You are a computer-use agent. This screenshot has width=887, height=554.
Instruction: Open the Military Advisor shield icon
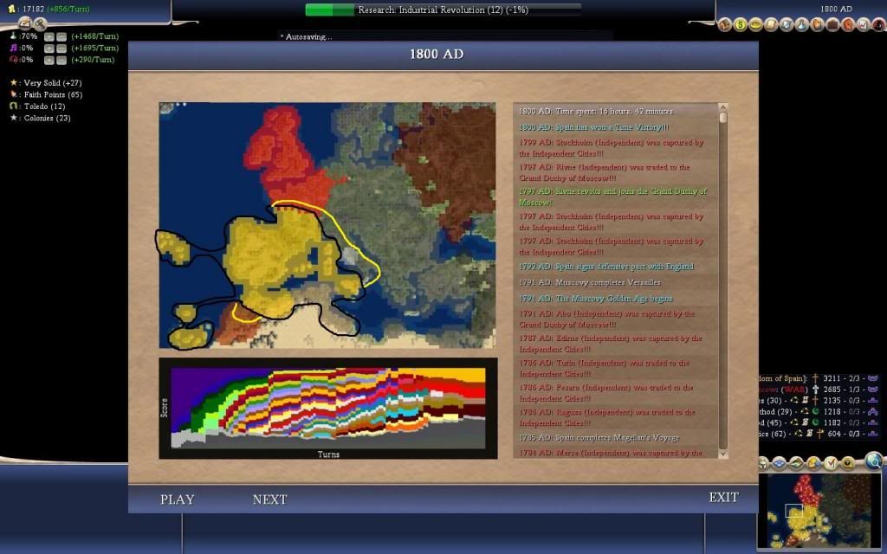coord(786,24)
